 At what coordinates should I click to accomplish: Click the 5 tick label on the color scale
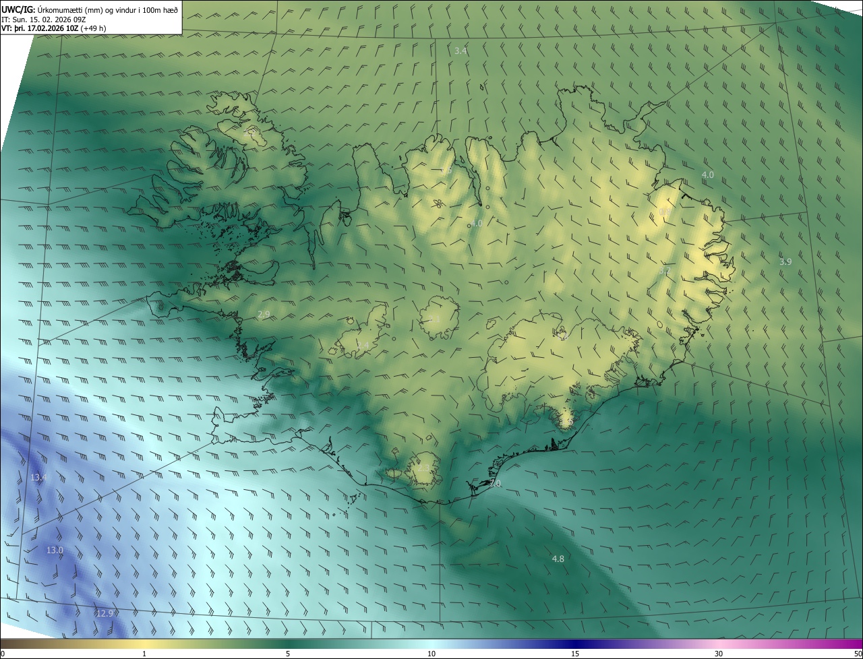click(288, 654)
